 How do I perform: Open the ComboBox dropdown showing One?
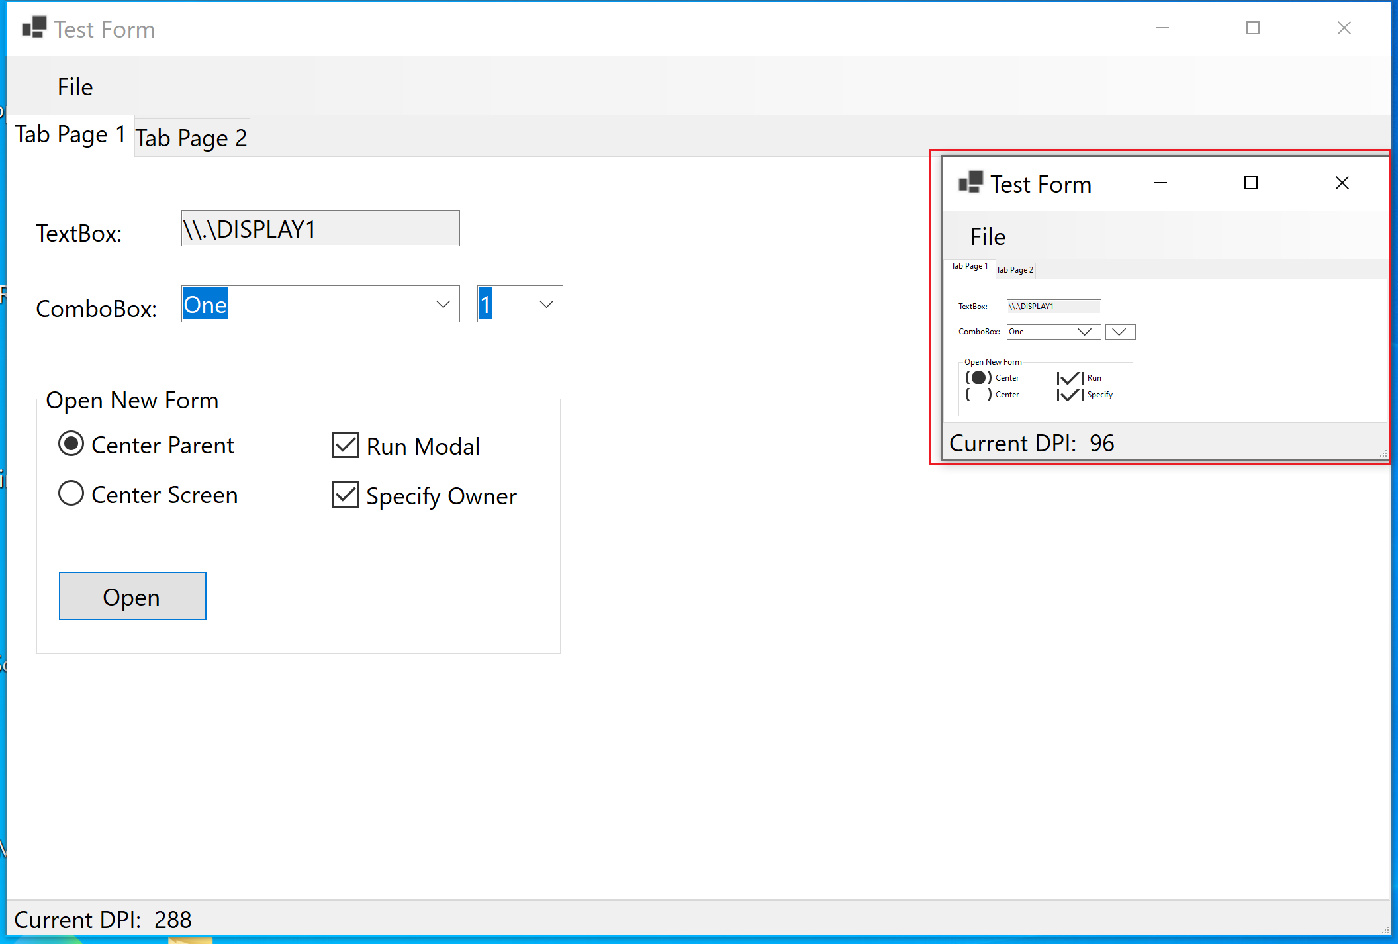(320, 304)
